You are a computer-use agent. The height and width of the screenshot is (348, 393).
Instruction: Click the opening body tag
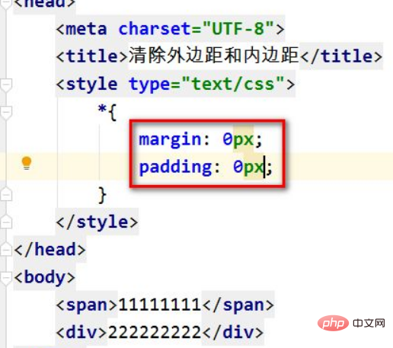coord(45,277)
